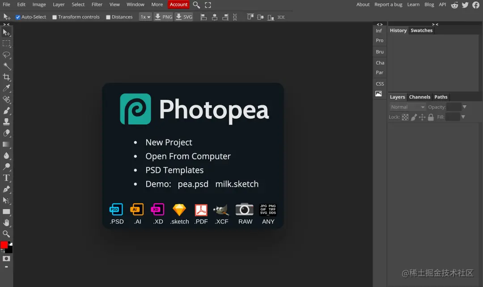483x287 pixels.
Task: Toggle lock all padlock icon
Action: [x=431, y=117]
